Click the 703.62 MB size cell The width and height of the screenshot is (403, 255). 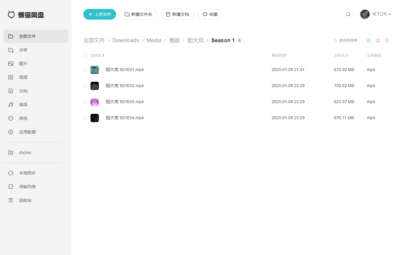[344, 86]
